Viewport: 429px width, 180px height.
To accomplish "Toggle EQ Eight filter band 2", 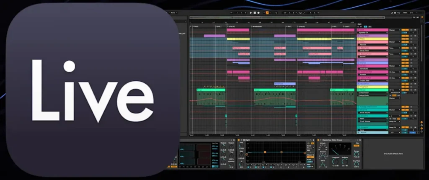I will point(257,167).
